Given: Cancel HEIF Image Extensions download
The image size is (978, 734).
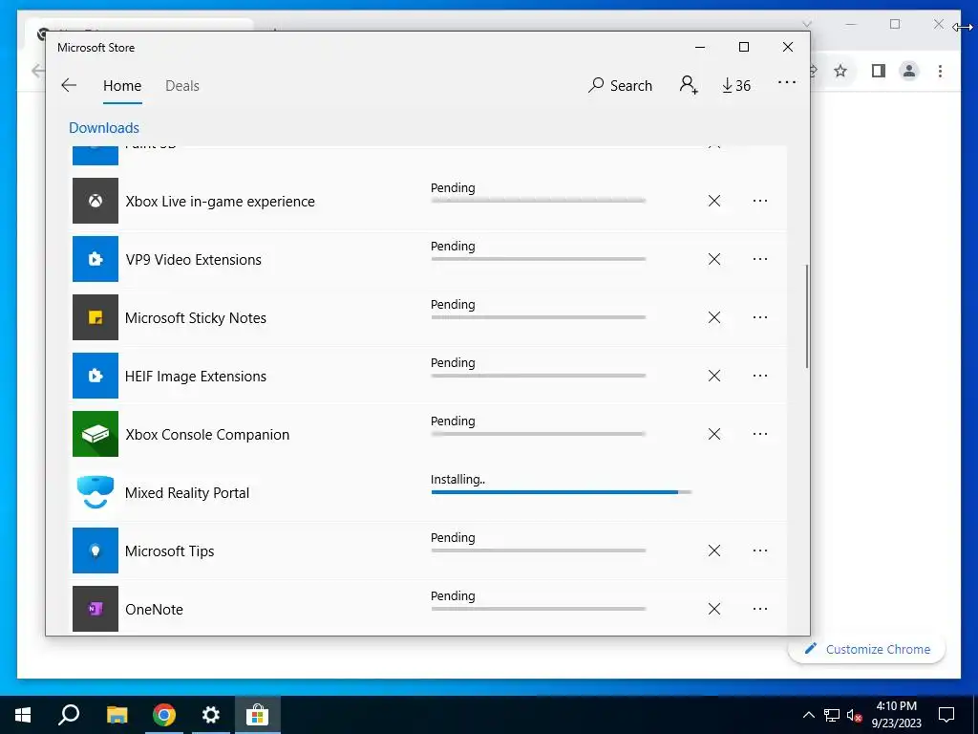Looking at the screenshot, I should 714,376.
